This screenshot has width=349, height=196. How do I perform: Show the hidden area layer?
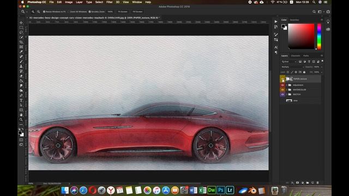pos(282,101)
